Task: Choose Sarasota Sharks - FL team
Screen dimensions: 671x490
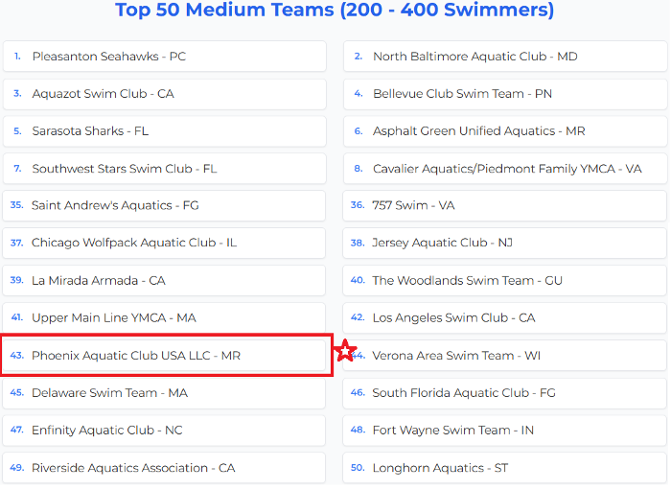Action: click(90, 131)
